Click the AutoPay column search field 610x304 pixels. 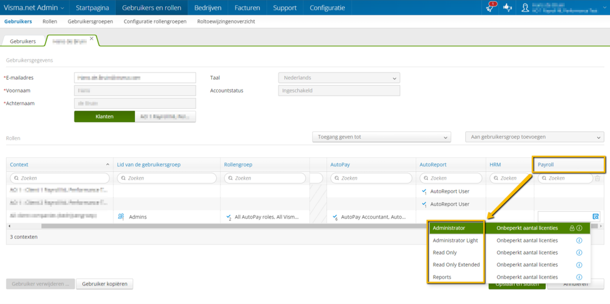(x=371, y=179)
